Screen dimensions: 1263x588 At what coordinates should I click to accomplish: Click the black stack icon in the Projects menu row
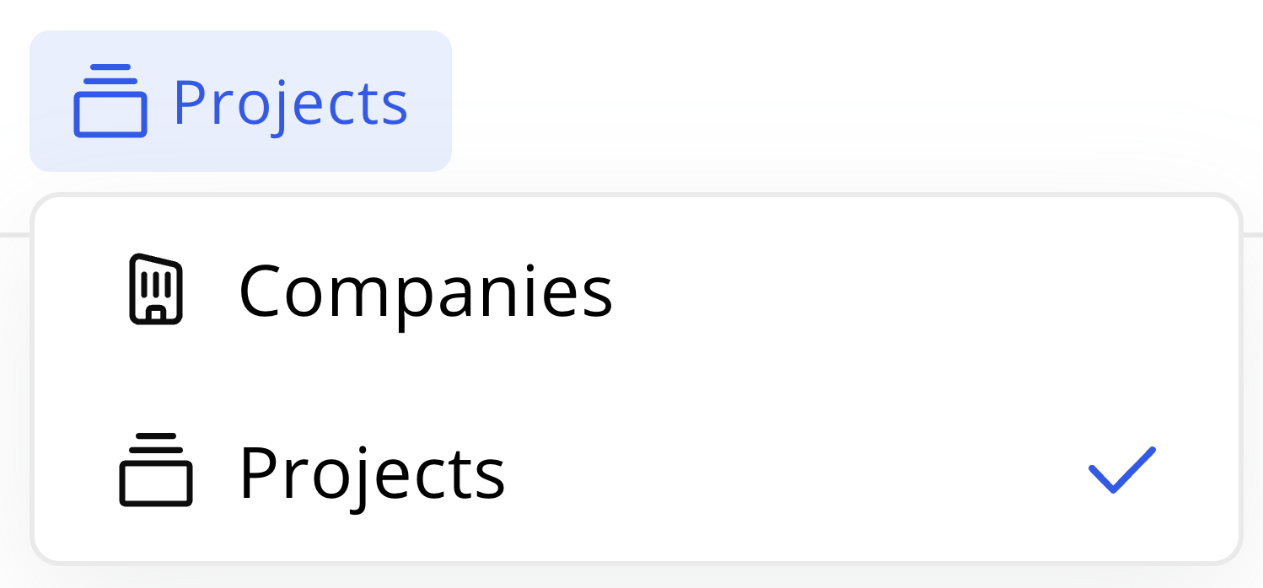point(156,470)
